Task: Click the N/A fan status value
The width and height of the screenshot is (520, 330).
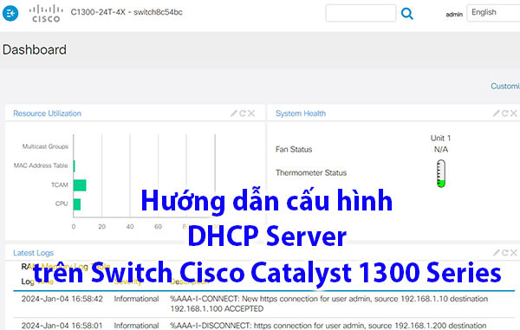Action: (441, 150)
